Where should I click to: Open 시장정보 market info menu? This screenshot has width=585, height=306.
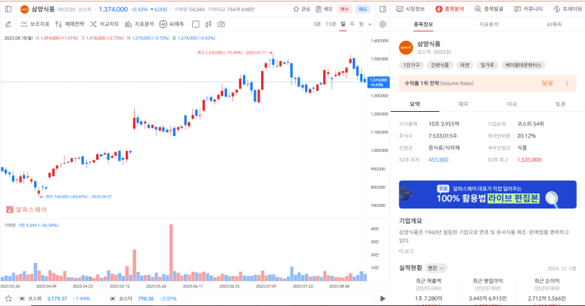[x=410, y=9]
